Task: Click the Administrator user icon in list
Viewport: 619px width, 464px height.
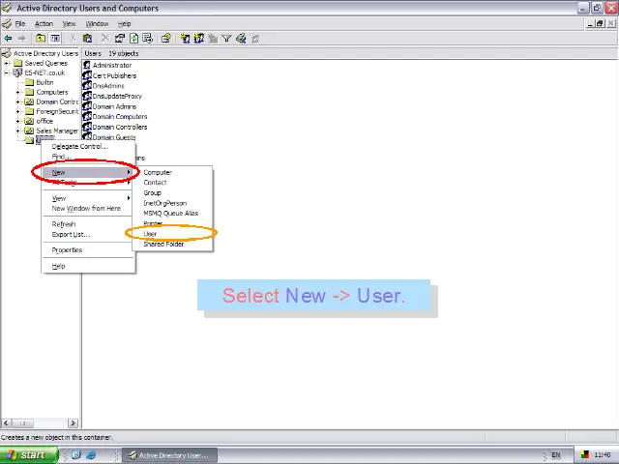Action: coord(87,65)
